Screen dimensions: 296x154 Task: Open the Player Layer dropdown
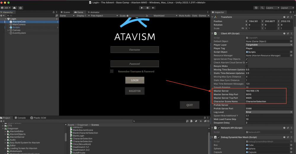click(269, 45)
